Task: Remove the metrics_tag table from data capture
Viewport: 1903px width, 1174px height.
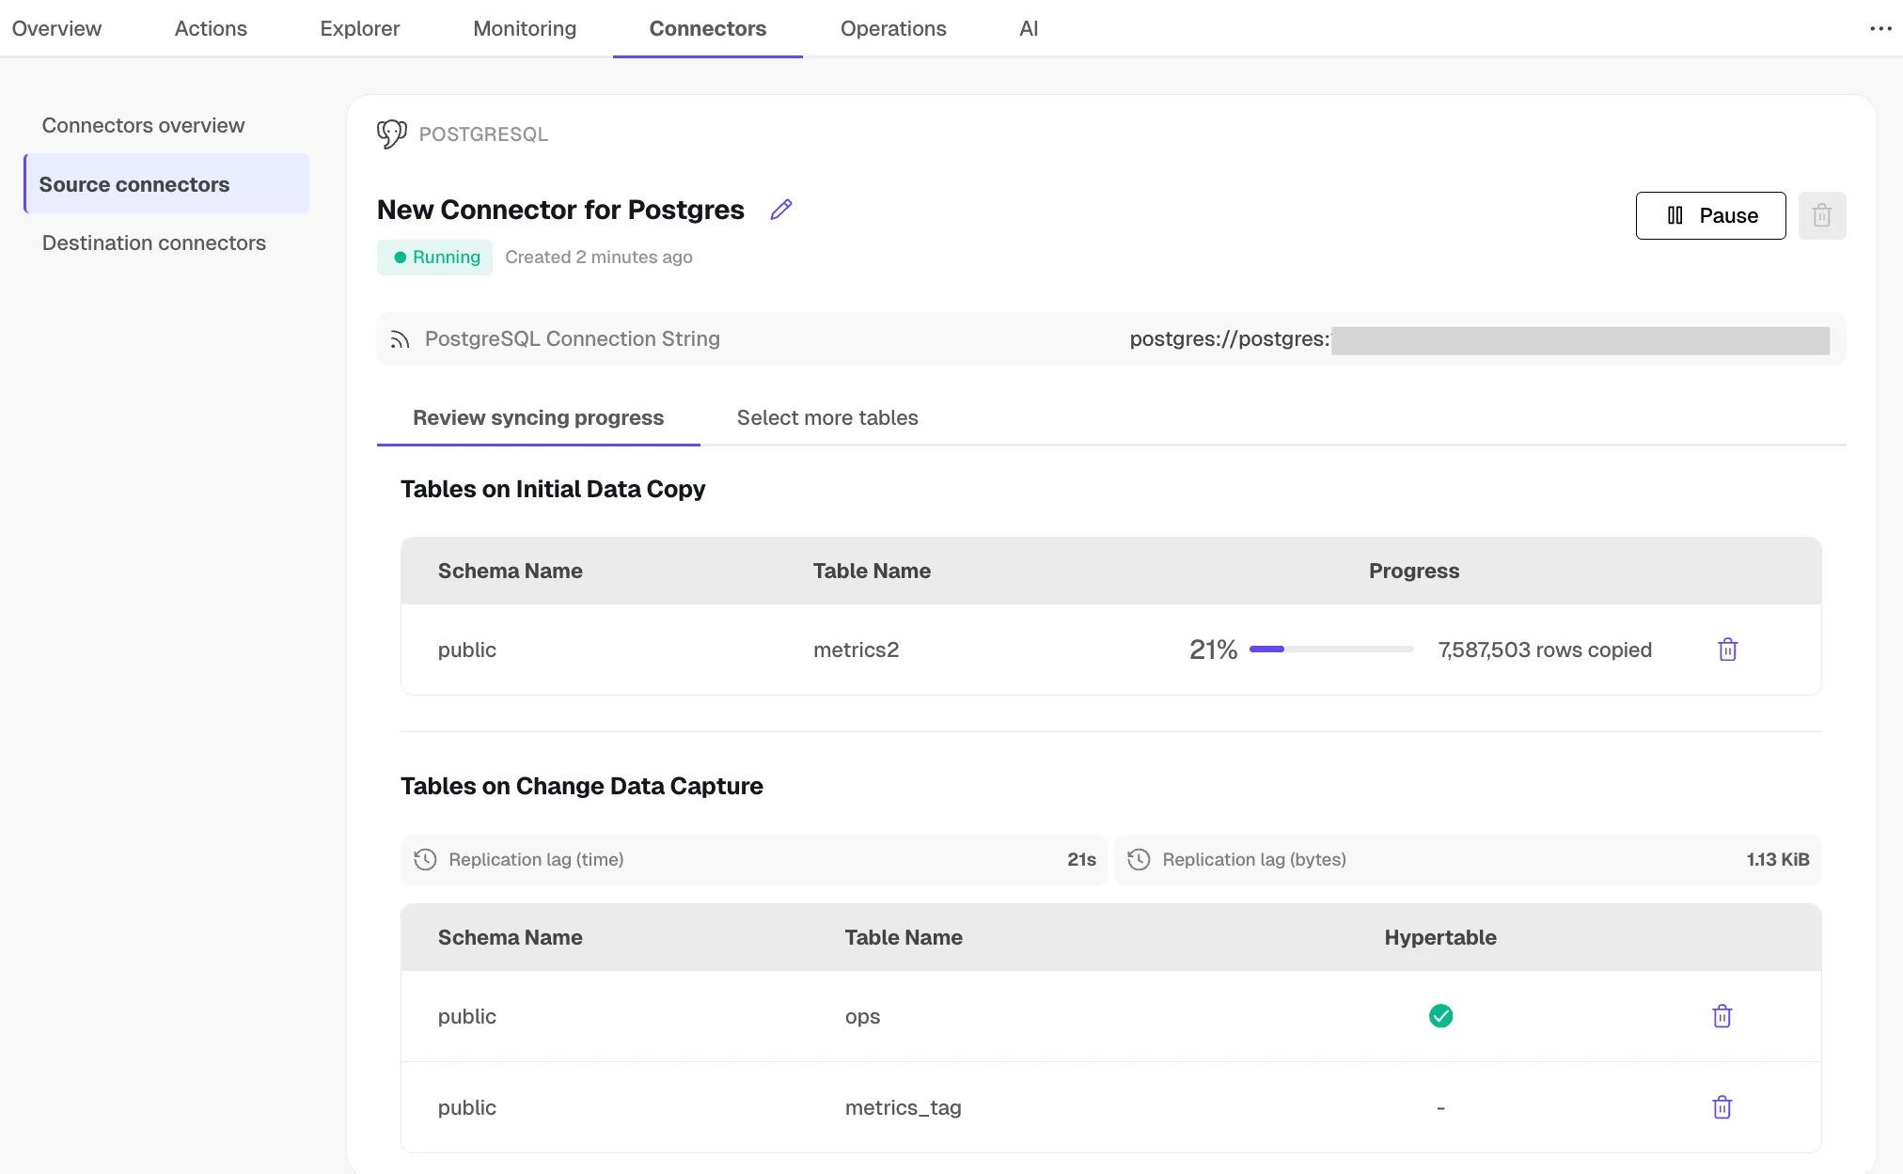Action: (1722, 1107)
